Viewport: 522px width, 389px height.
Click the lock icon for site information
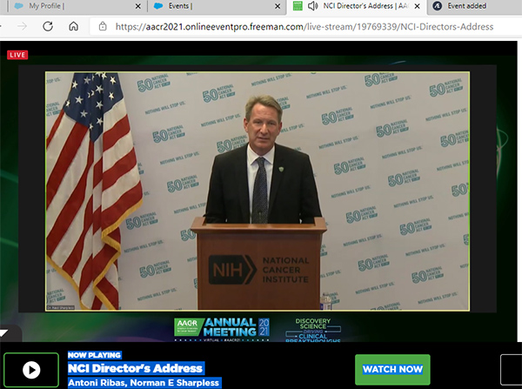click(x=103, y=26)
